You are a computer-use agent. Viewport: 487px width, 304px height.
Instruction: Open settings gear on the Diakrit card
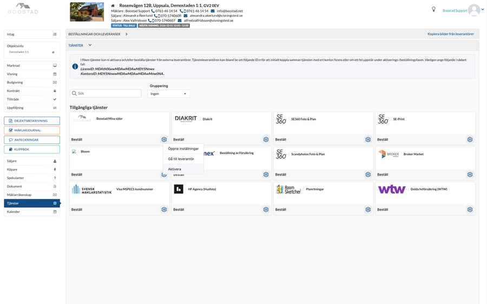pyautogui.click(x=266, y=139)
